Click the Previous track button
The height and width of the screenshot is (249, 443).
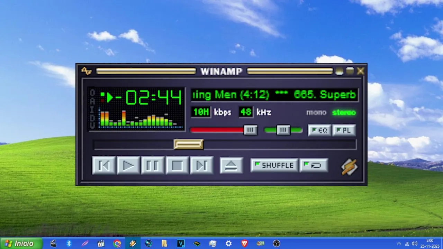point(104,165)
